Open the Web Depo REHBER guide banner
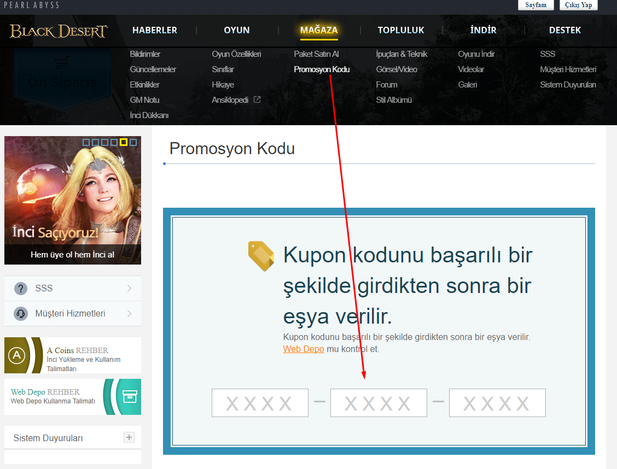617x469 pixels. tap(72, 397)
